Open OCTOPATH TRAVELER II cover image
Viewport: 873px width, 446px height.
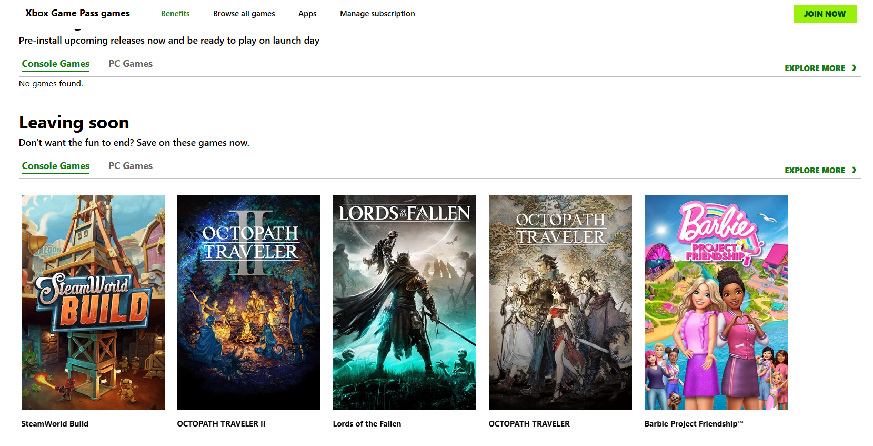[249, 302]
